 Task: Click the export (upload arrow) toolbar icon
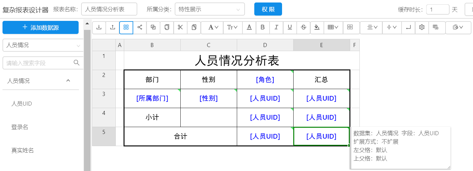pyautogui.click(x=113, y=27)
